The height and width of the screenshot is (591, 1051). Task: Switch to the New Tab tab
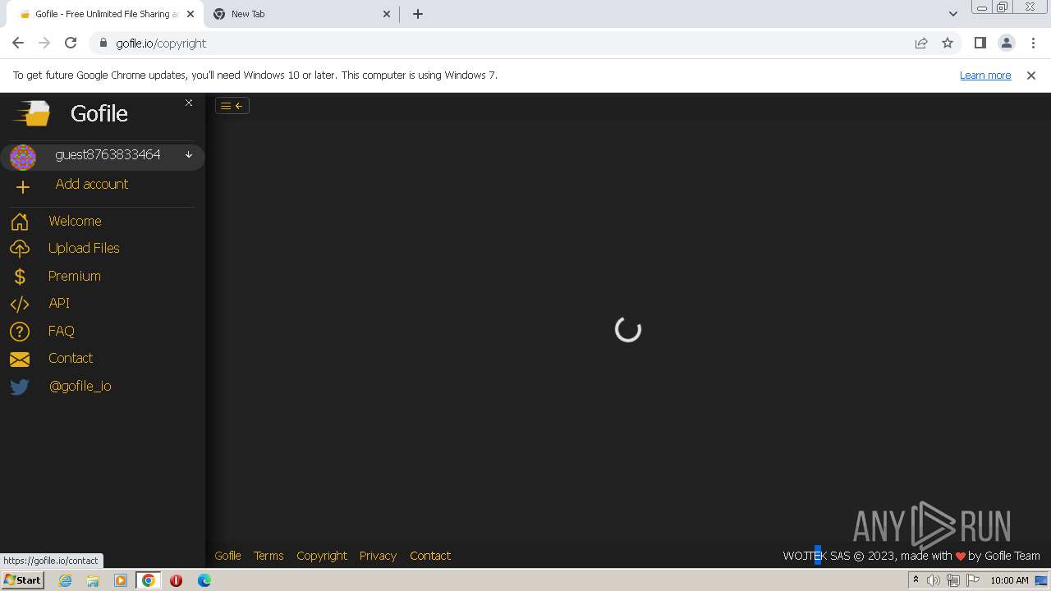[x=301, y=14]
